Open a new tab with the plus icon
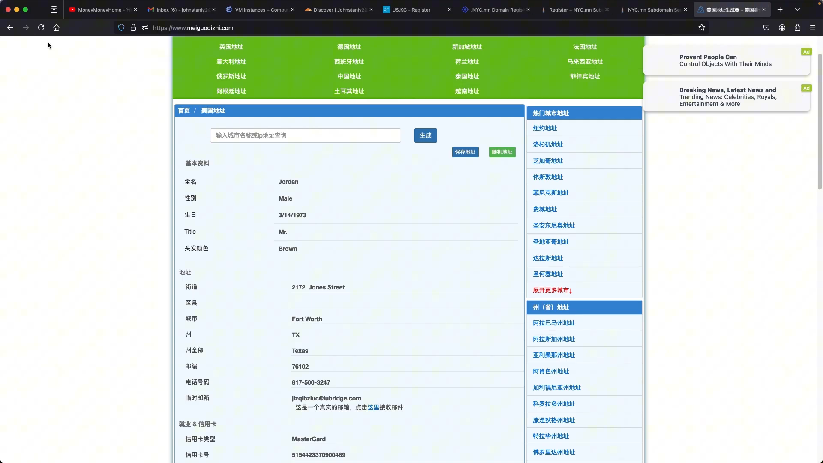 coord(780,9)
